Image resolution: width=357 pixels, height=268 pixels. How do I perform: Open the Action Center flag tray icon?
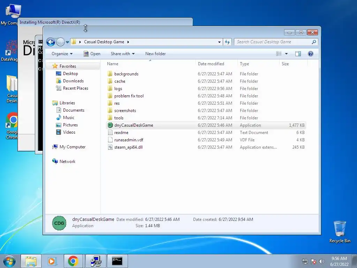tap(313, 262)
